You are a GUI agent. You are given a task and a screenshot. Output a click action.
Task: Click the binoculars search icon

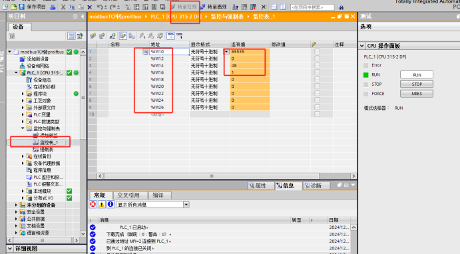341,7
